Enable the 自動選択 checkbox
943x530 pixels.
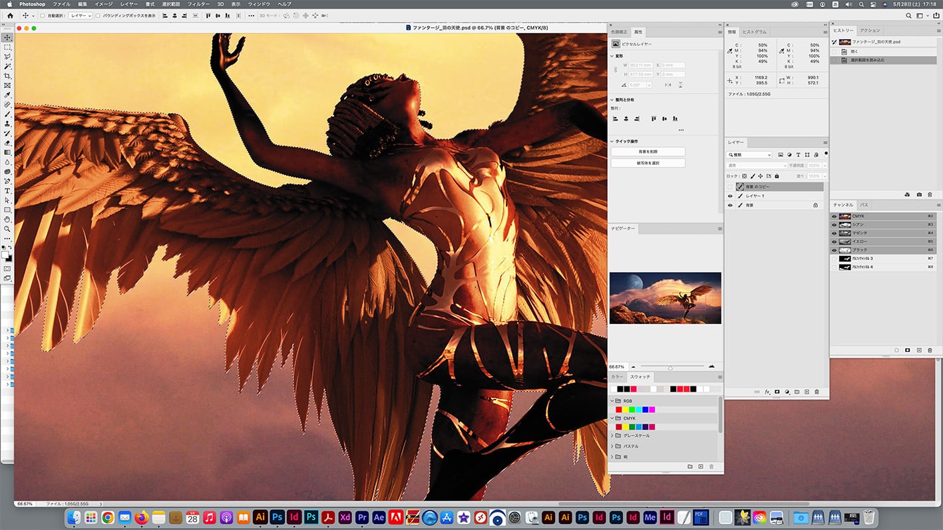pos(43,15)
